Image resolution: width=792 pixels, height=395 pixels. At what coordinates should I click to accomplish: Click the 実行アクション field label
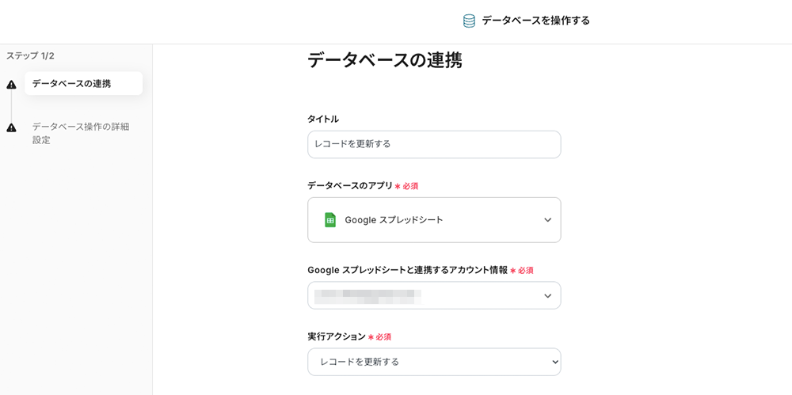[x=336, y=336]
